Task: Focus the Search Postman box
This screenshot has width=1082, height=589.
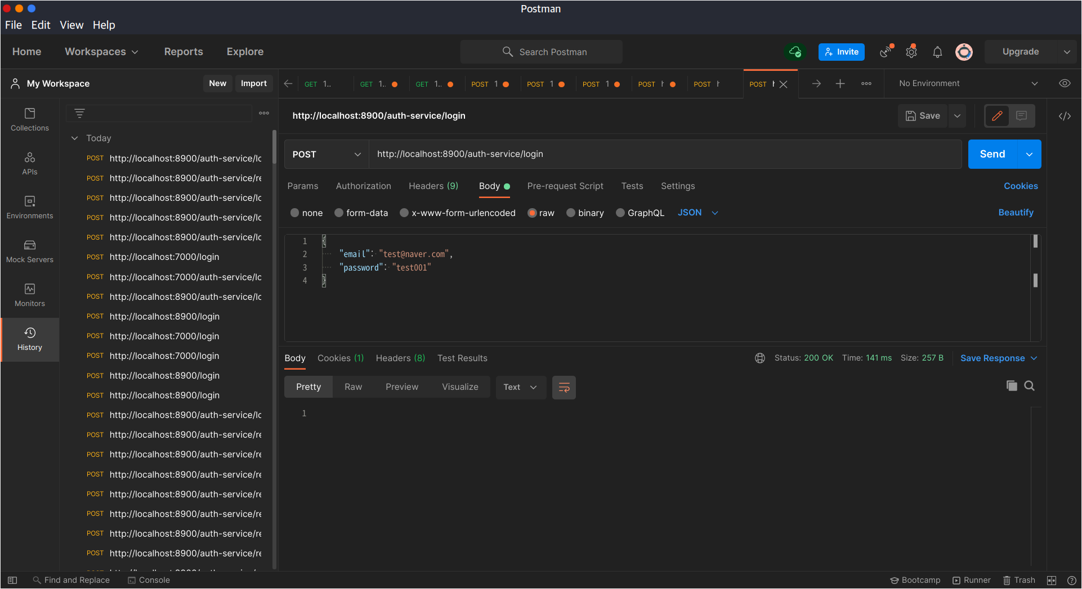Action: [x=542, y=52]
